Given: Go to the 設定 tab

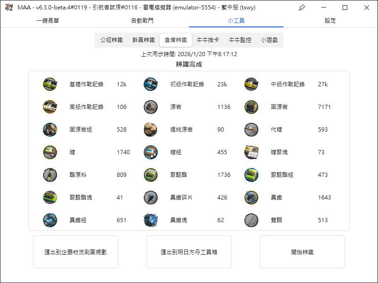Looking at the screenshot, I should coord(330,21).
